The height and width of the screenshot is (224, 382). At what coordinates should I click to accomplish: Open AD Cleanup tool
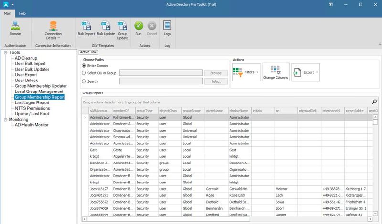click(26, 58)
